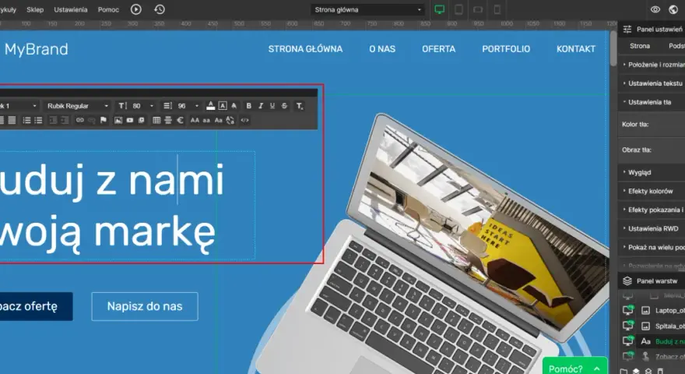Click the text shadow effect icon

pos(234,106)
